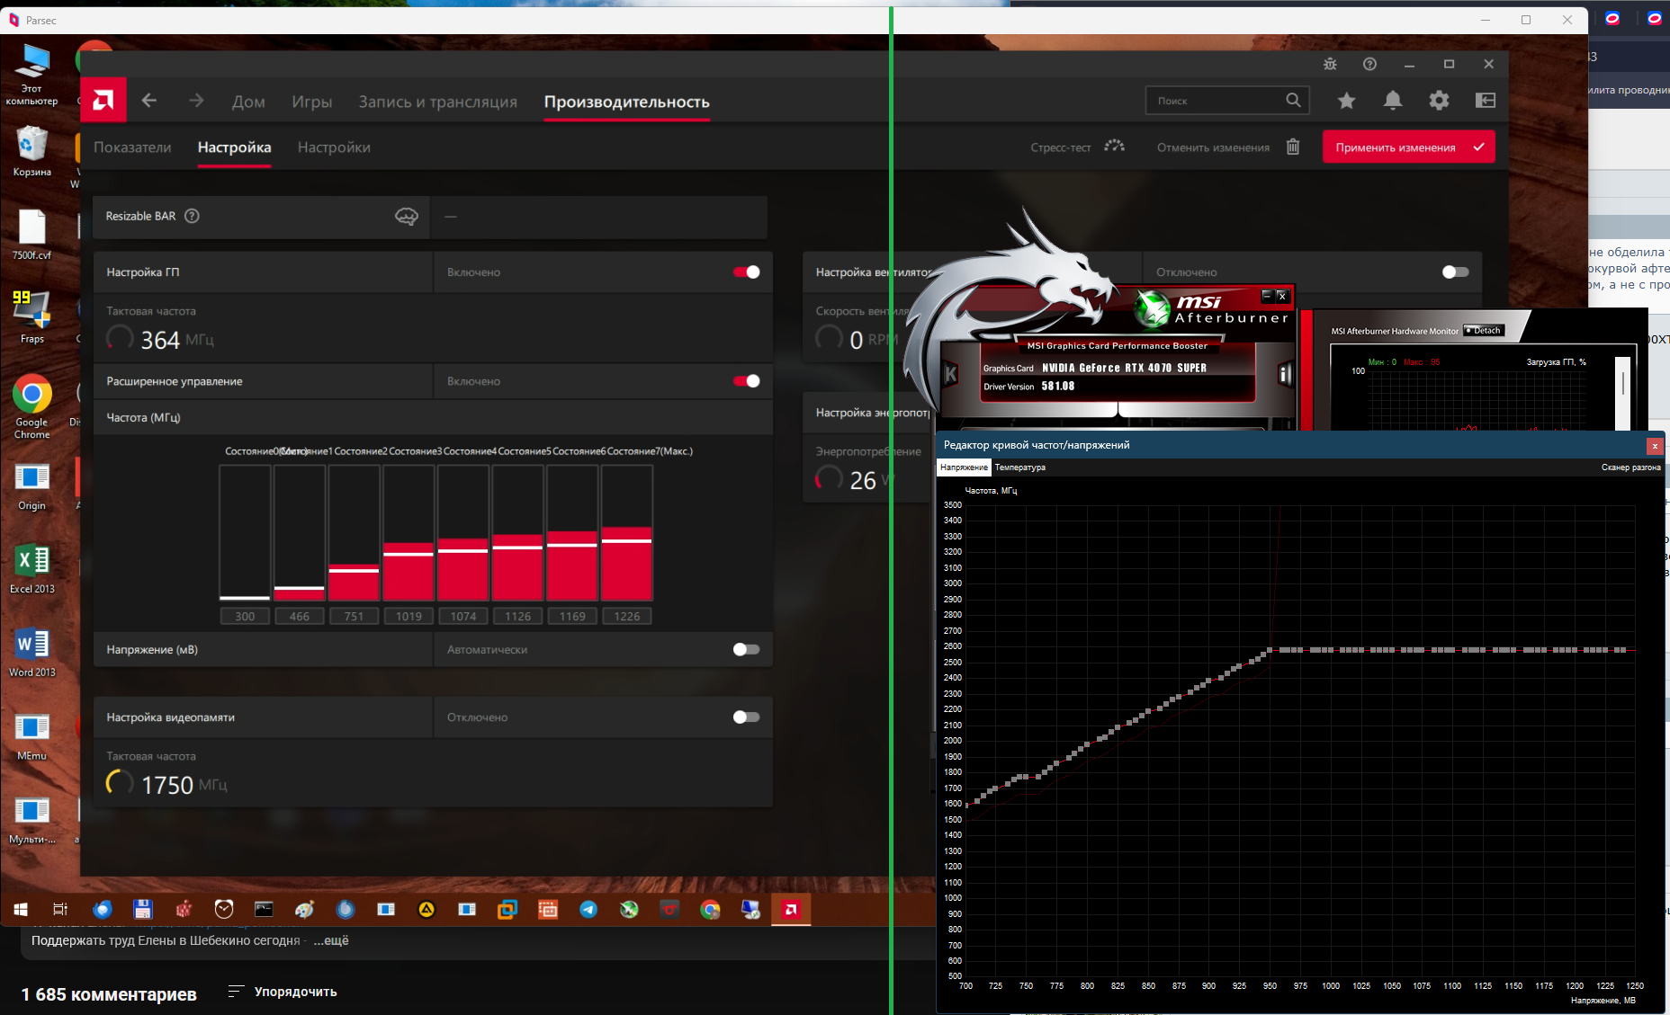Click the Состояние 7 (Макс.) frequency slider handle
The height and width of the screenshot is (1015, 1670).
(x=626, y=541)
